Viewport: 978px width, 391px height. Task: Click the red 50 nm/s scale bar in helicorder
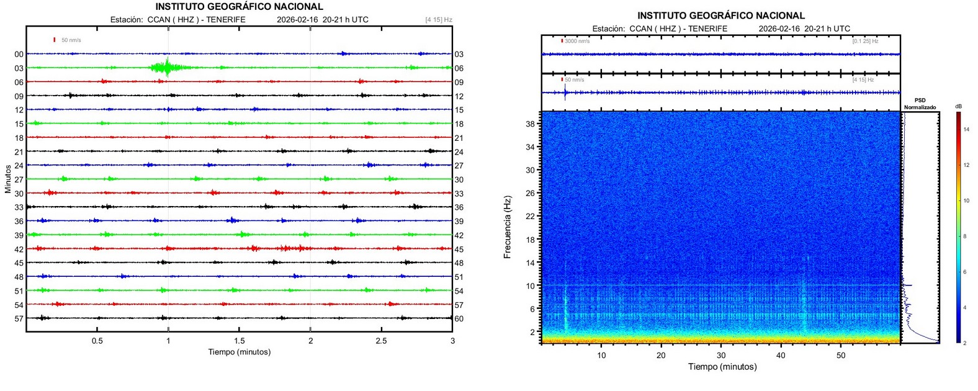click(55, 40)
